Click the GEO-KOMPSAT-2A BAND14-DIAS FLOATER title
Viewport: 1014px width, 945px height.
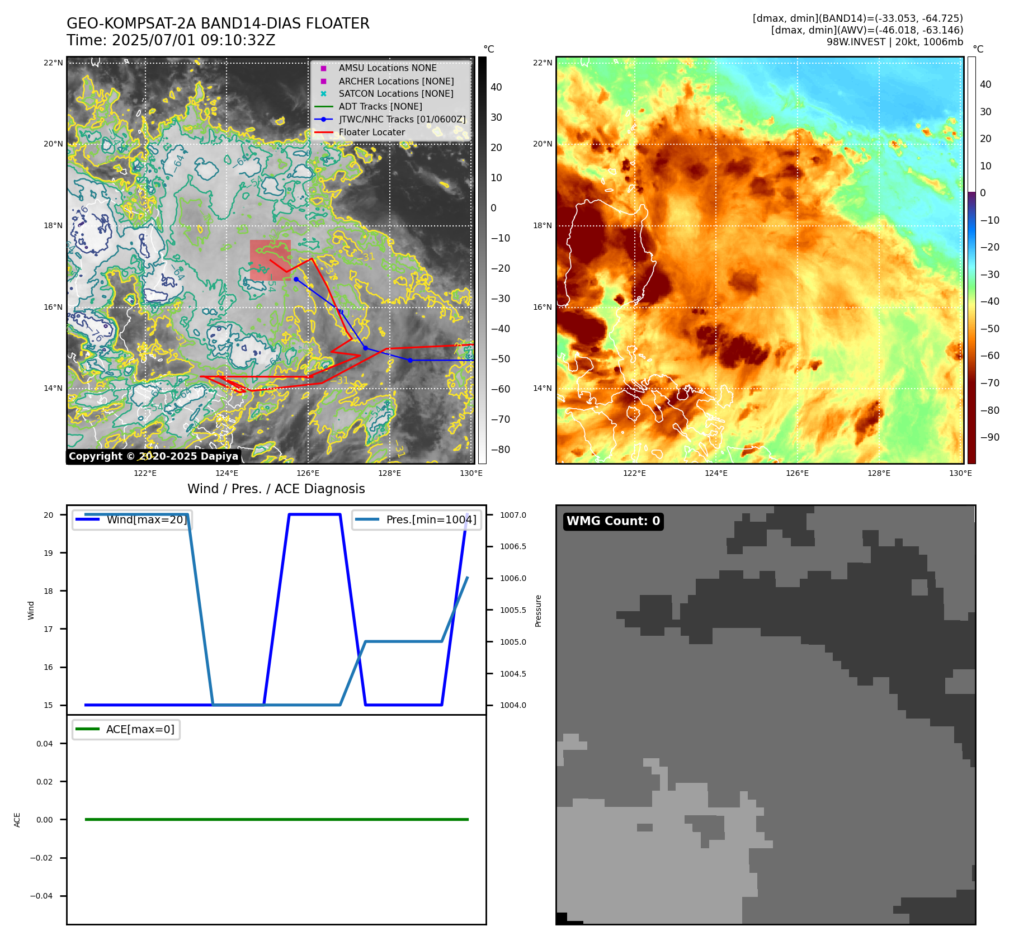(x=218, y=23)
